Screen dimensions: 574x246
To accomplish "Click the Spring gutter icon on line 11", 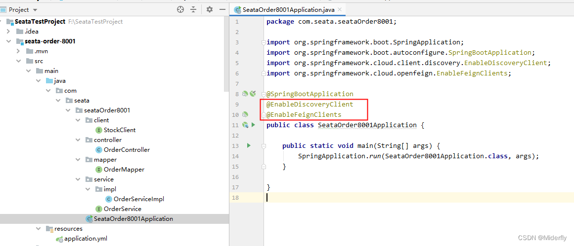I will [x=245, y=125].
